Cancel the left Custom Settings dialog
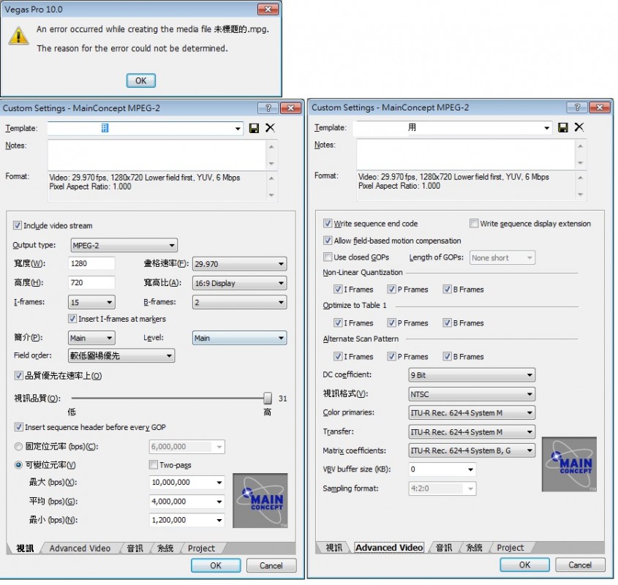This screenshot has width=618, height=585. 271,565
